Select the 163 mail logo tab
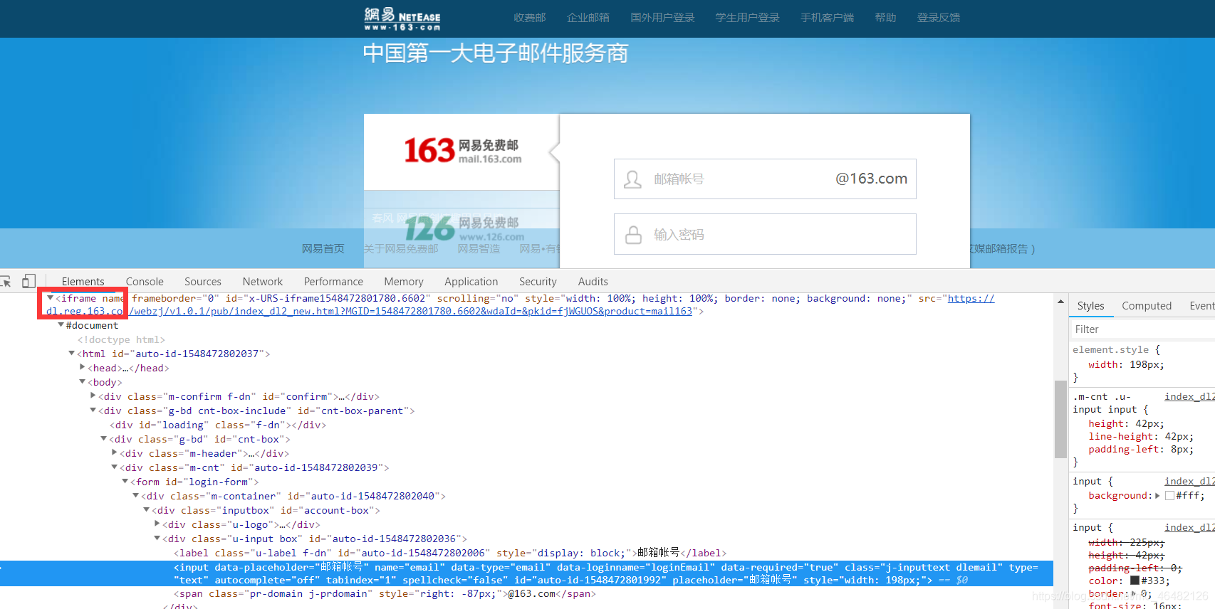This screenshot has width=1215, height=609. [x=462, y=151]
